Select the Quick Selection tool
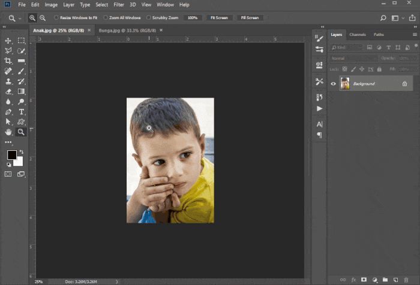Viewport: 420px width, 285px height. tap(21, 51)
